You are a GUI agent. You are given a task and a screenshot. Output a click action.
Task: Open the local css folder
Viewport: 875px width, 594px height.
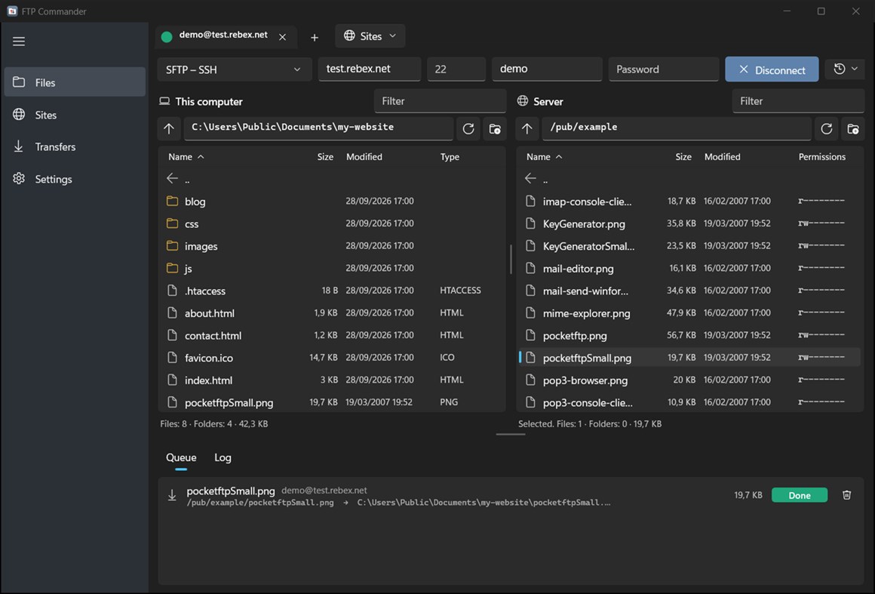[x=332, y=223]
